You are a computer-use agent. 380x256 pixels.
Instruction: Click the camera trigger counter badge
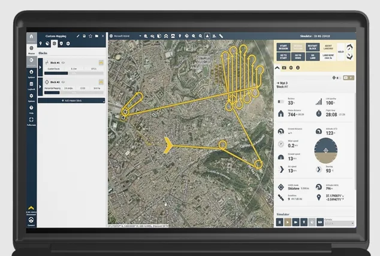[x=348, y=78]
